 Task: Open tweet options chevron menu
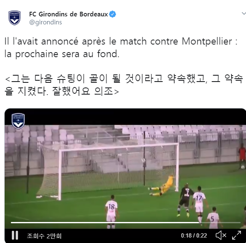click(243, 13)
